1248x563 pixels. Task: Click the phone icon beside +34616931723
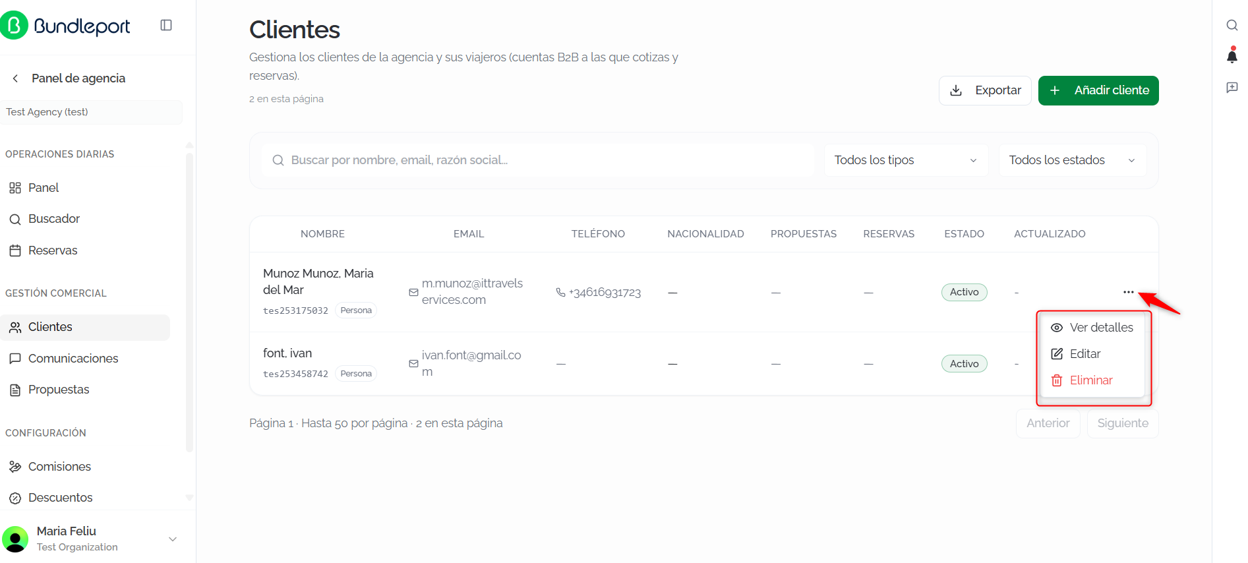(560, 292)
